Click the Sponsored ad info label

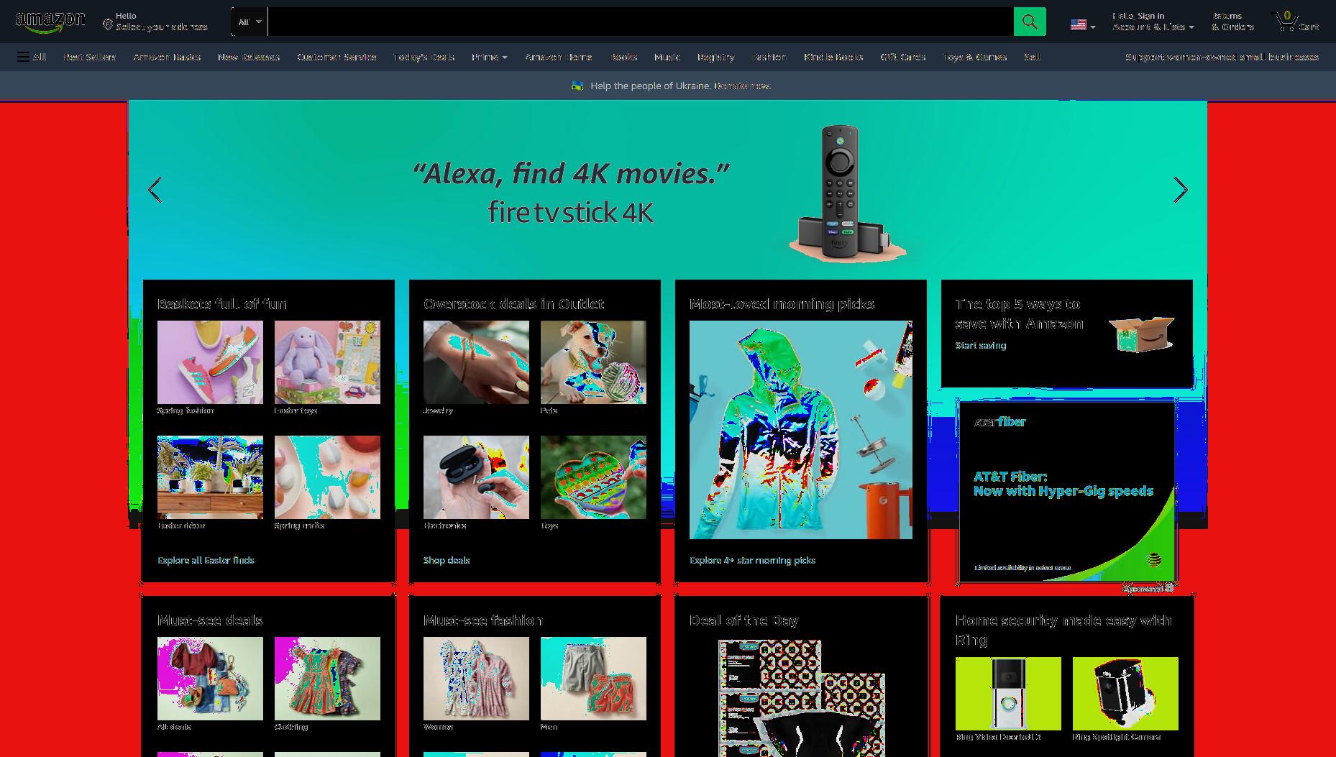coord(1148,588)
